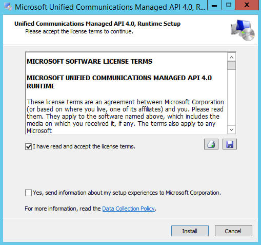This screenshot has width=261, height=245.
Task: Click the Install button
Action: tap(190, 231)
